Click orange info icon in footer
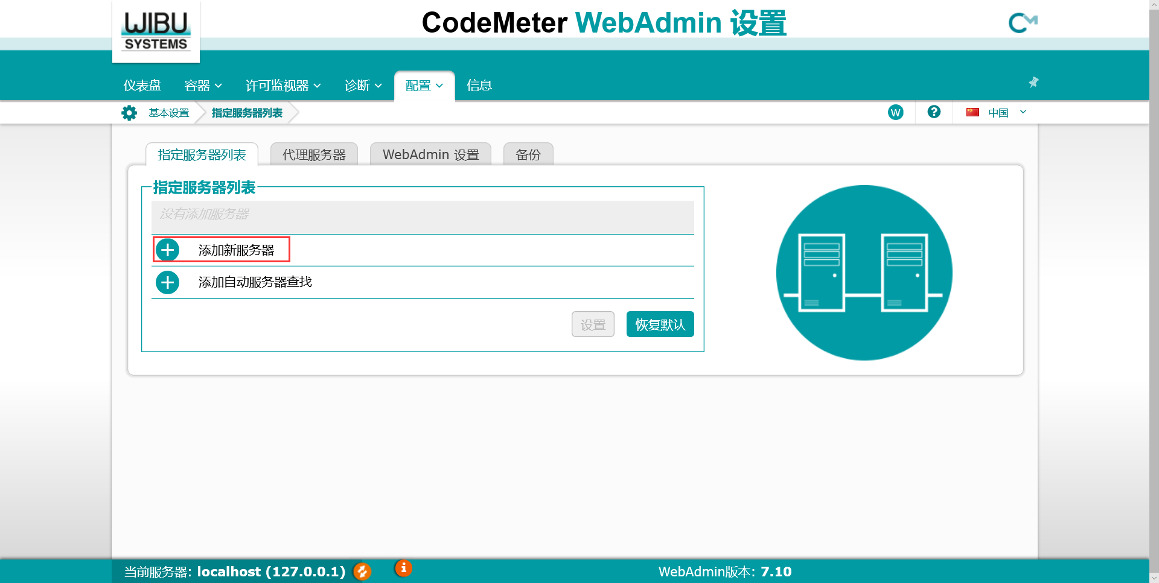Screen dimensions: 1159x583 pyautogui.click(x=403, y=568)
